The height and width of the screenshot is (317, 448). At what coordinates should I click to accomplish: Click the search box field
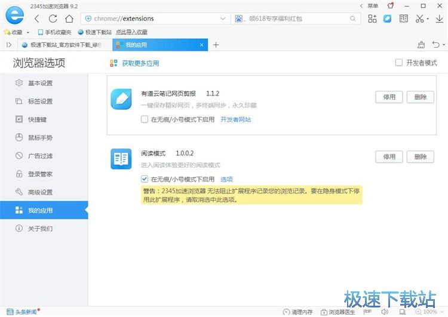point(296,19)
